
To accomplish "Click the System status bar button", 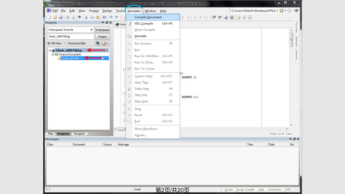I will [x=229, y=189].
